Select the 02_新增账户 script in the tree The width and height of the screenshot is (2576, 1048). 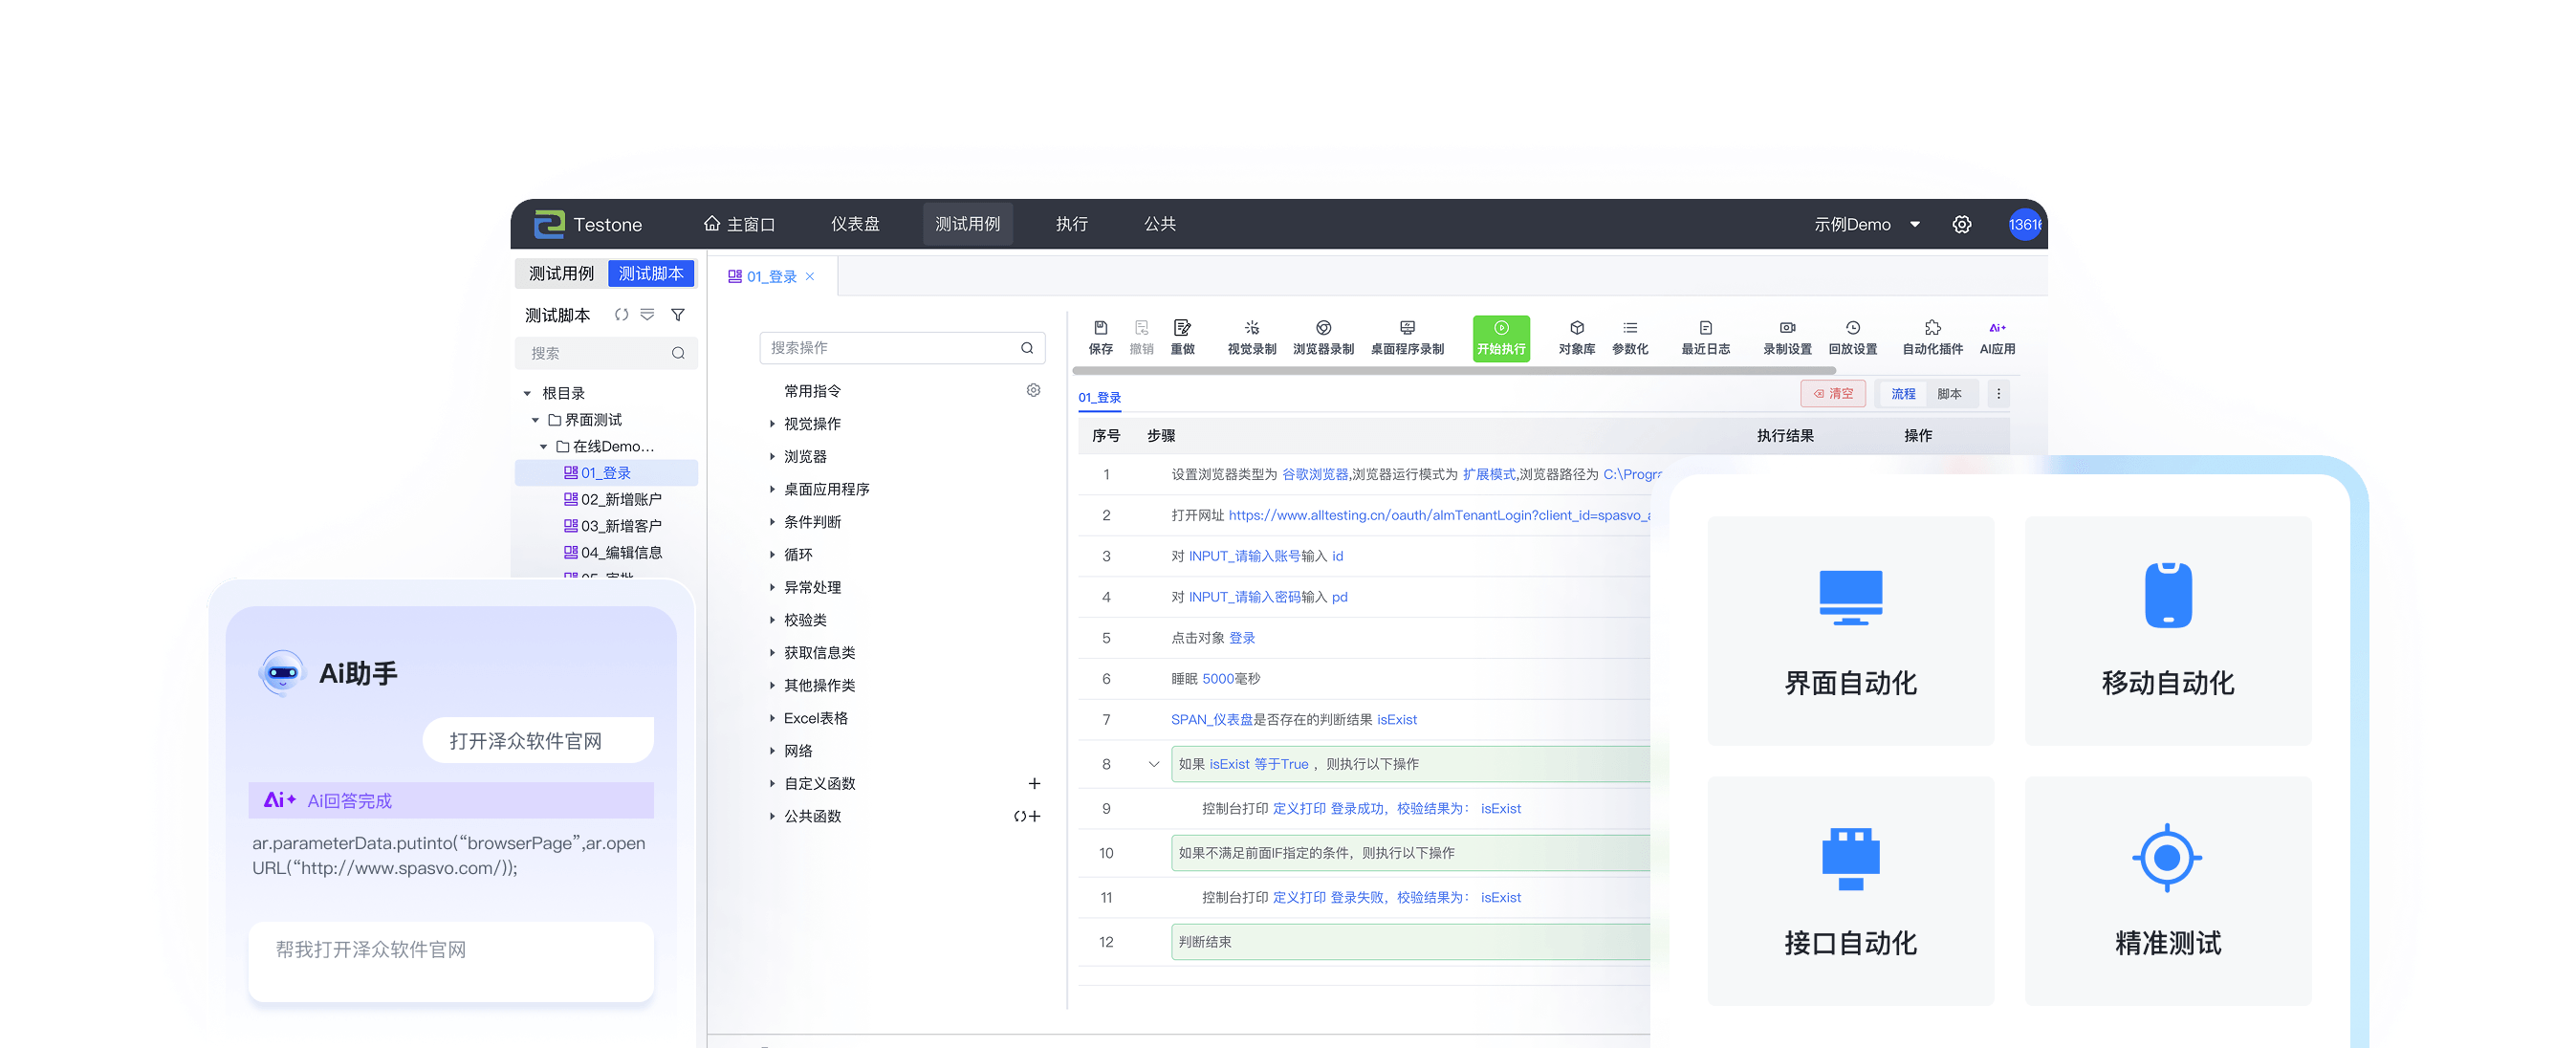620,499
